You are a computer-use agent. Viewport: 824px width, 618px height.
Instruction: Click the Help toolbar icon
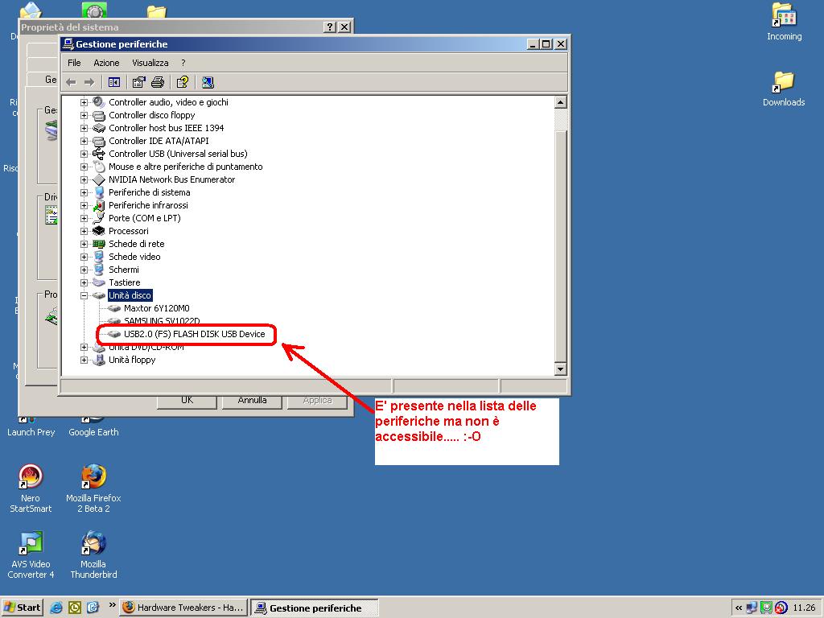coord(183,82)
